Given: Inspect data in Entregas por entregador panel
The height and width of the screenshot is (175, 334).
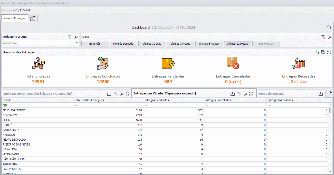Looking at the screenshot, I should click(x=121, y=94).
